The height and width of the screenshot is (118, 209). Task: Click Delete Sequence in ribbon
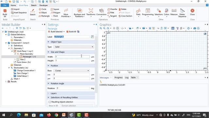pos(182,13)
